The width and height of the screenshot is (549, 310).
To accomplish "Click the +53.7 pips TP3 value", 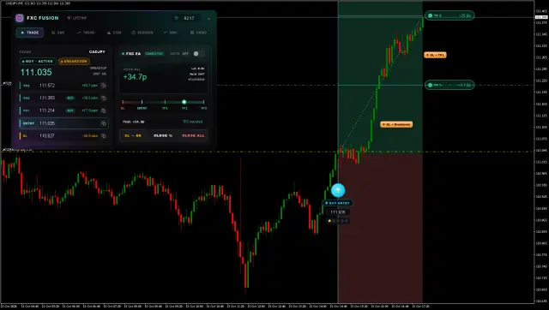I will click(x=90, y=86).
